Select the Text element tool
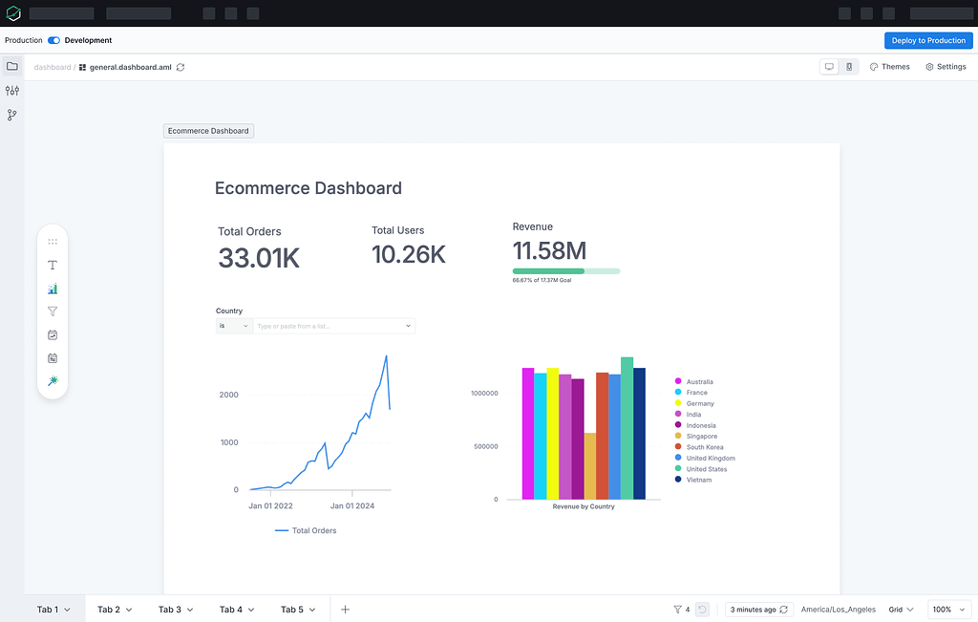 (53, 265)
